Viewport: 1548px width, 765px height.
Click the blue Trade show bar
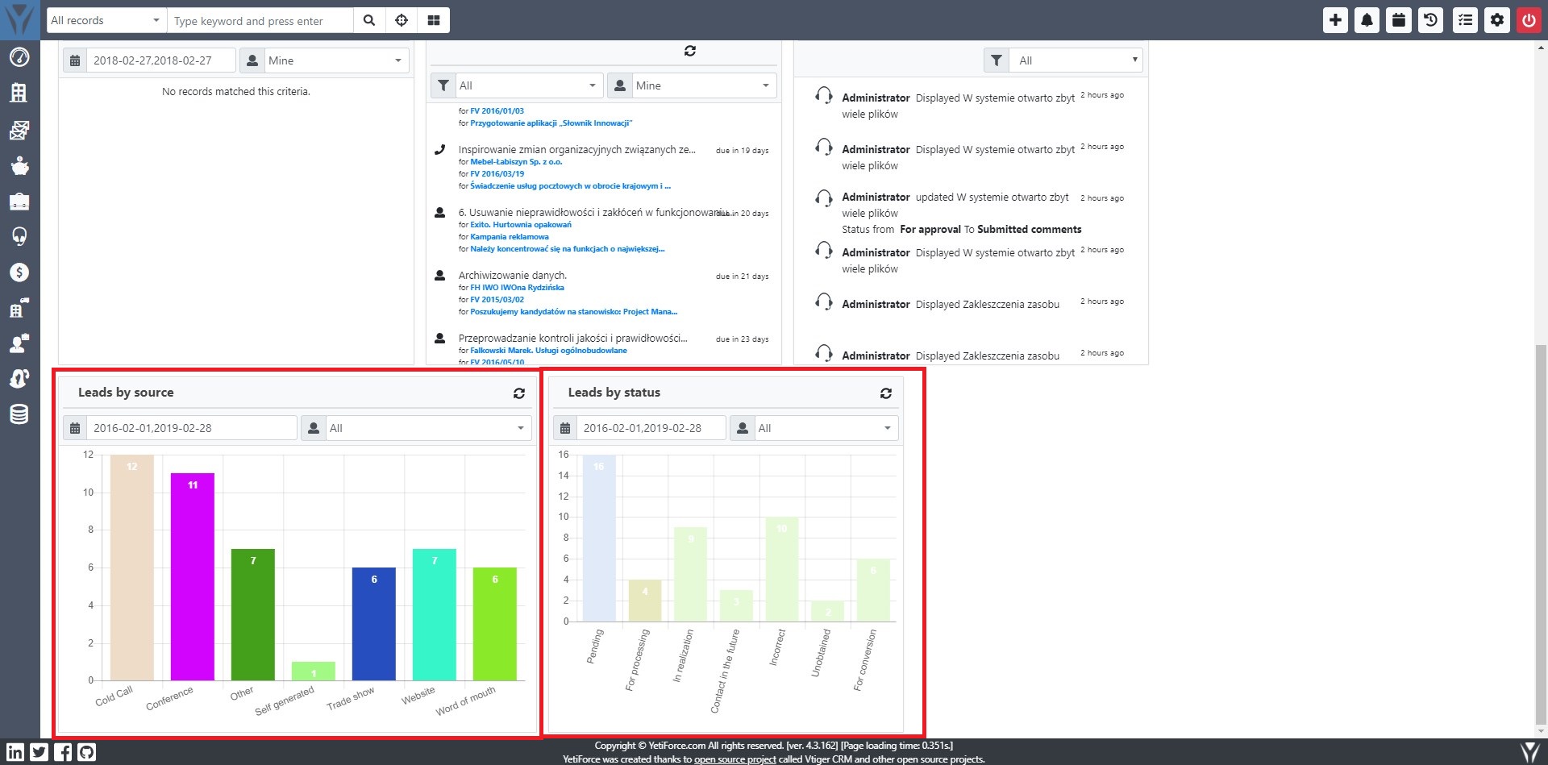[x=373, y=624]
